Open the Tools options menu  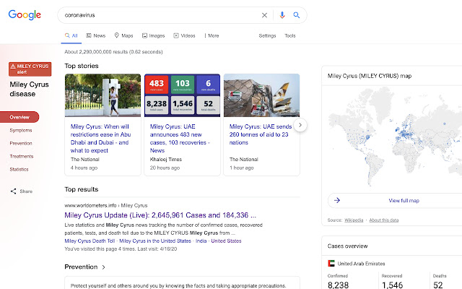[x=290, y=35]
